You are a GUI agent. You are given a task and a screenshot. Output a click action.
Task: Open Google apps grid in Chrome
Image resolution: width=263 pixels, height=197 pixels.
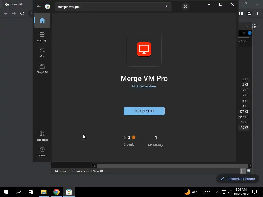click(255, 26)
